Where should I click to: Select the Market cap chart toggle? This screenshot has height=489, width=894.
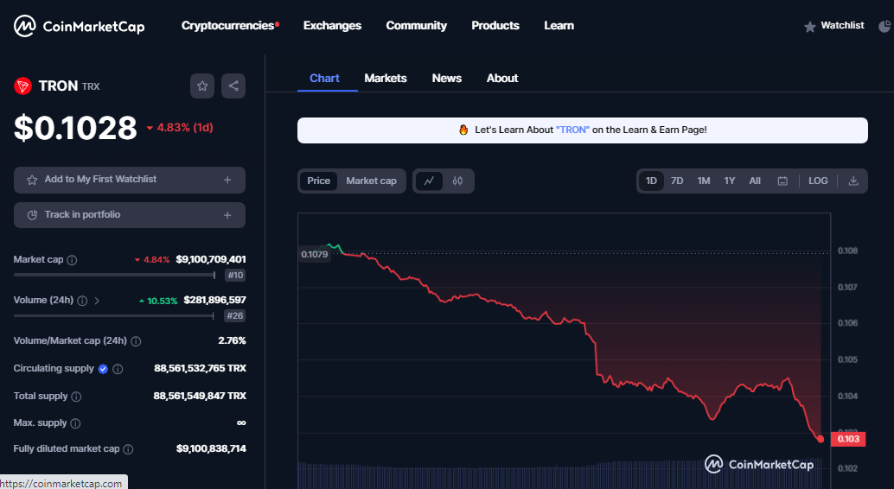coord(371,181)
